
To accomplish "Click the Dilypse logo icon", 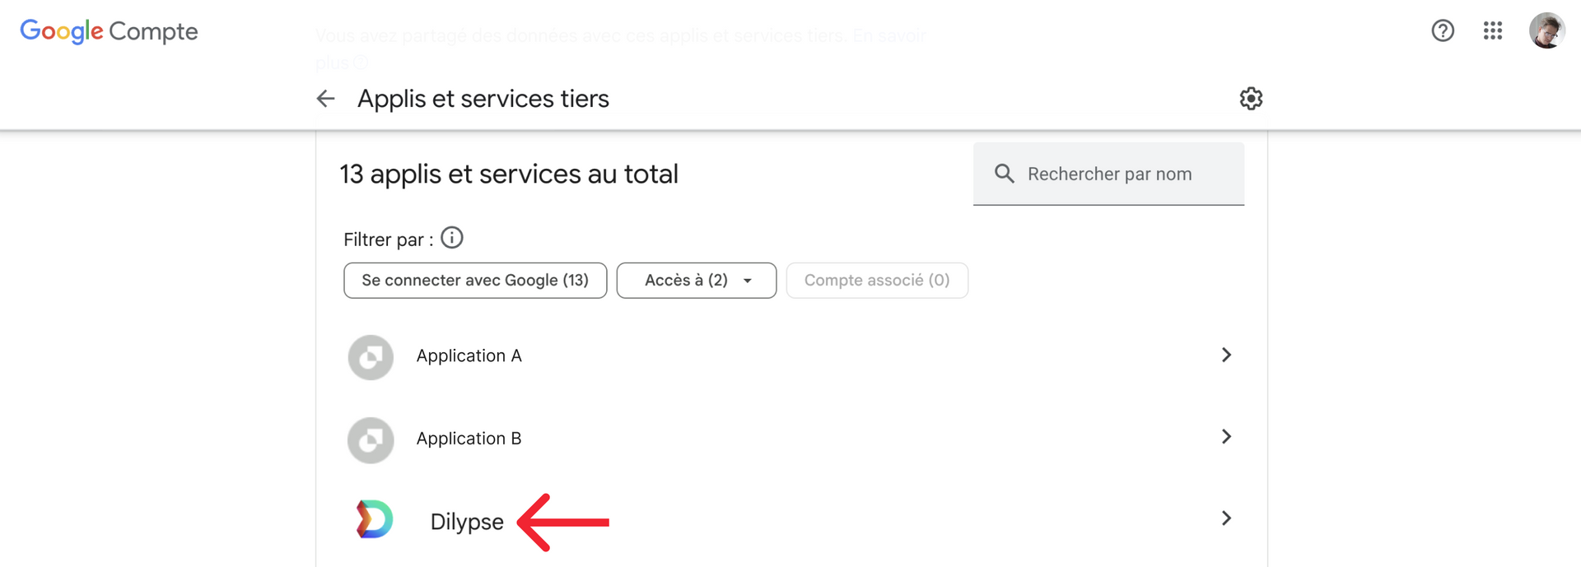I will (373, 519).
